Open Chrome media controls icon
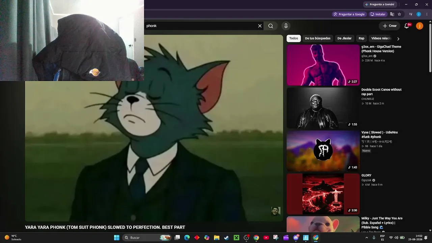Viewport: 432px width, 243px height. 410,14
